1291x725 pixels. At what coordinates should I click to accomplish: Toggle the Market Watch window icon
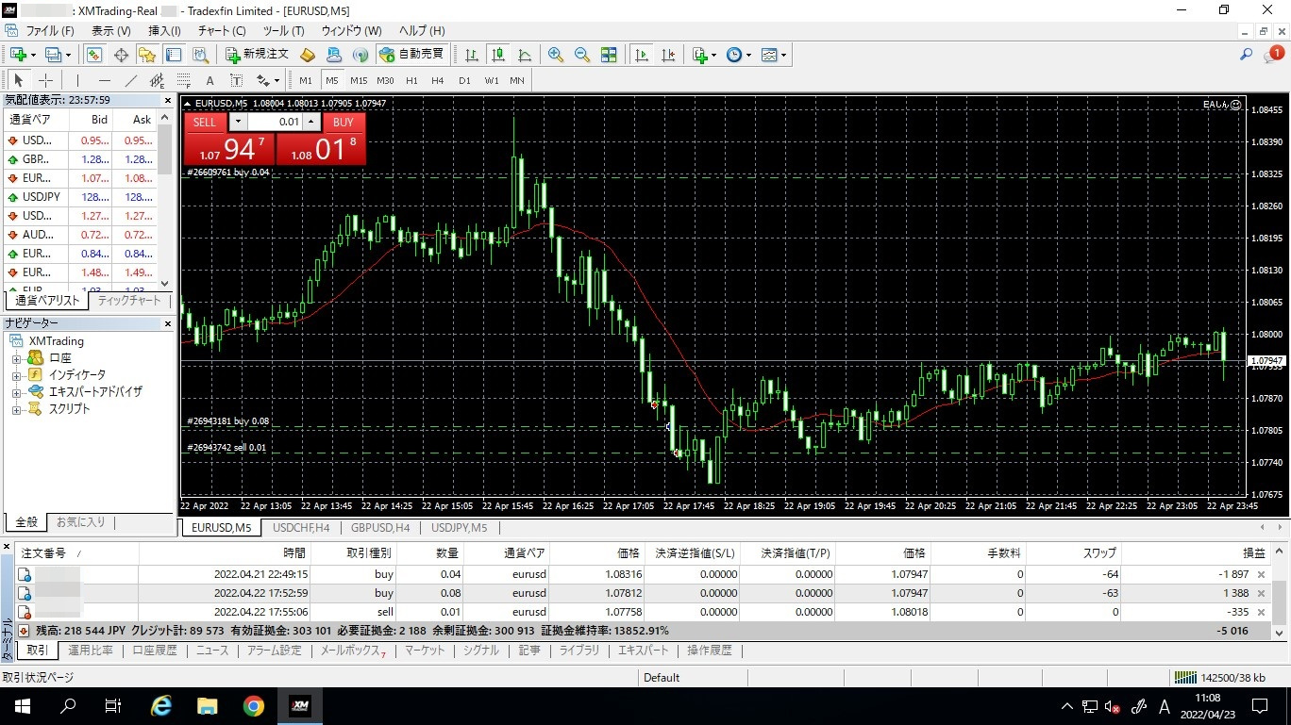click(x=96, y=55)
